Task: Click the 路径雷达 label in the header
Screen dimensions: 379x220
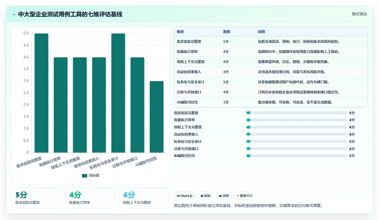Action: 359,14
